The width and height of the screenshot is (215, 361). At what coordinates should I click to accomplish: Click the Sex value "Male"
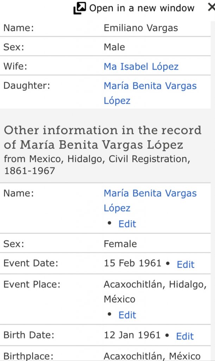click(114, 47)
